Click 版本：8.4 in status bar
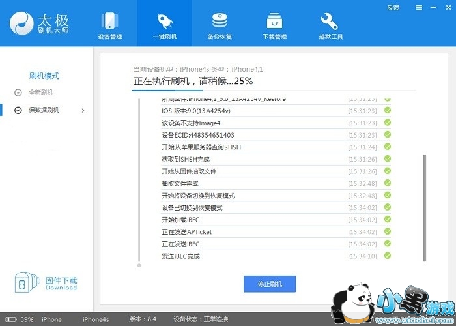Screen dimensions: 456x326 [x=143, y=319]
